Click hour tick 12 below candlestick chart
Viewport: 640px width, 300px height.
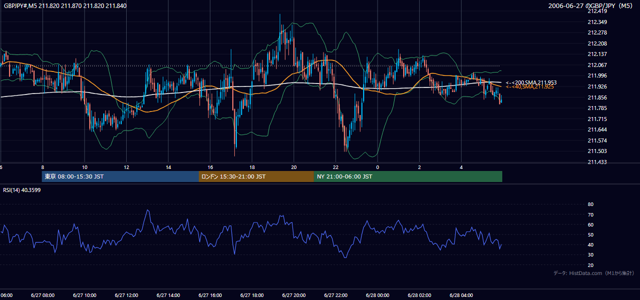(126, 167)
